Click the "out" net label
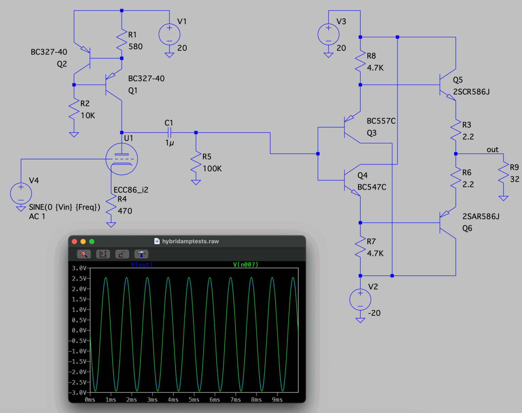 point(492,150)
